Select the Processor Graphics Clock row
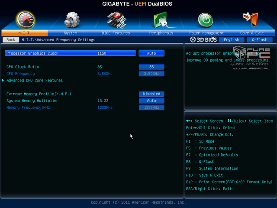The width and height of the screenshot is (277, 208). 70,53
